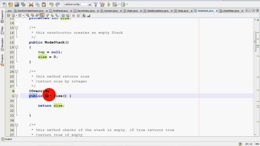Click the Last Edit icon in editor toolbar

(x=9, y=15)
